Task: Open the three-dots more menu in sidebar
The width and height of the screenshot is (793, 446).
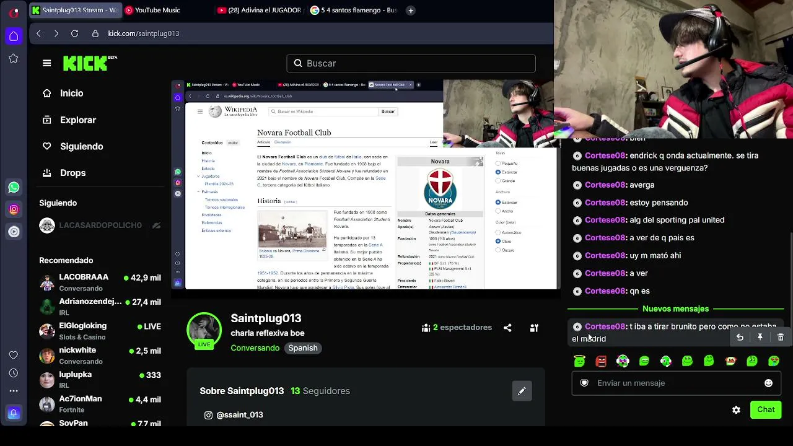Action: coord(14,391)
